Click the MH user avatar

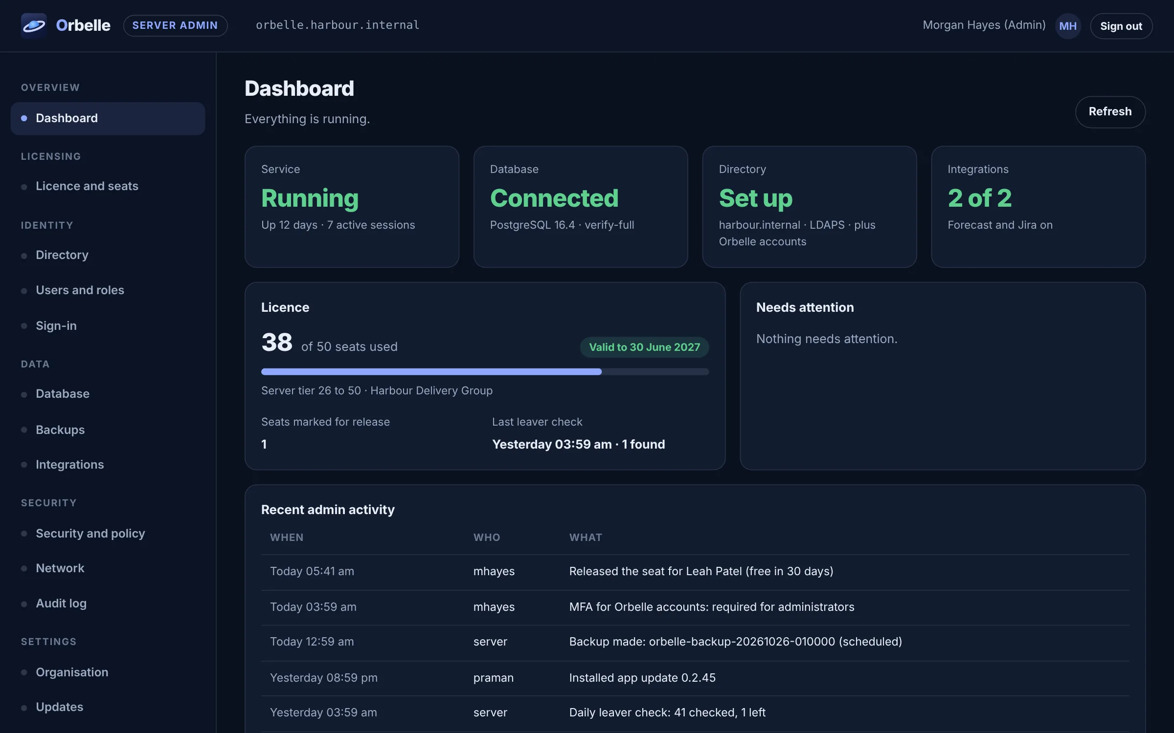coord(1068,26)
